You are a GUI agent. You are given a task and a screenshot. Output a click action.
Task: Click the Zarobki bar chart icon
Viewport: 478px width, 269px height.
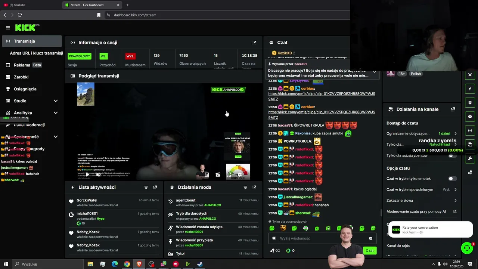click(8, 77)
